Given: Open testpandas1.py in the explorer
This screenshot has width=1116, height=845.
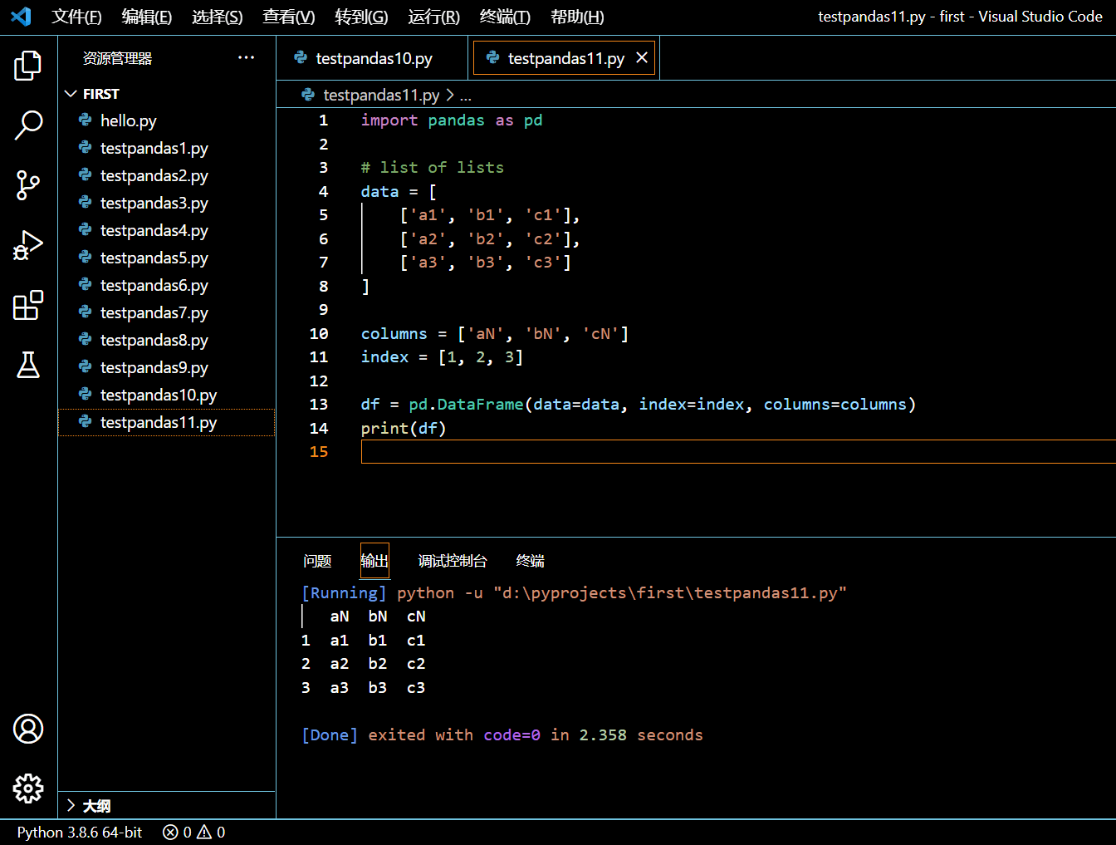Looking at the screenshot, I should coord(166,148).
